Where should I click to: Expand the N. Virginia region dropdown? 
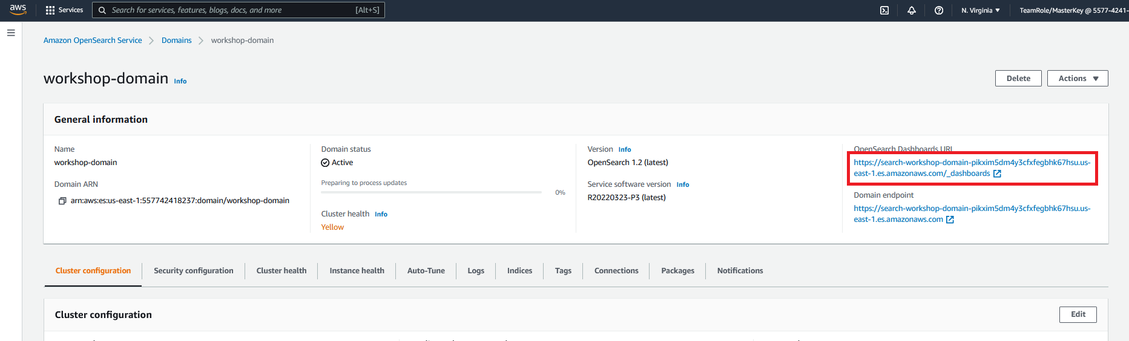coord(981,10)
